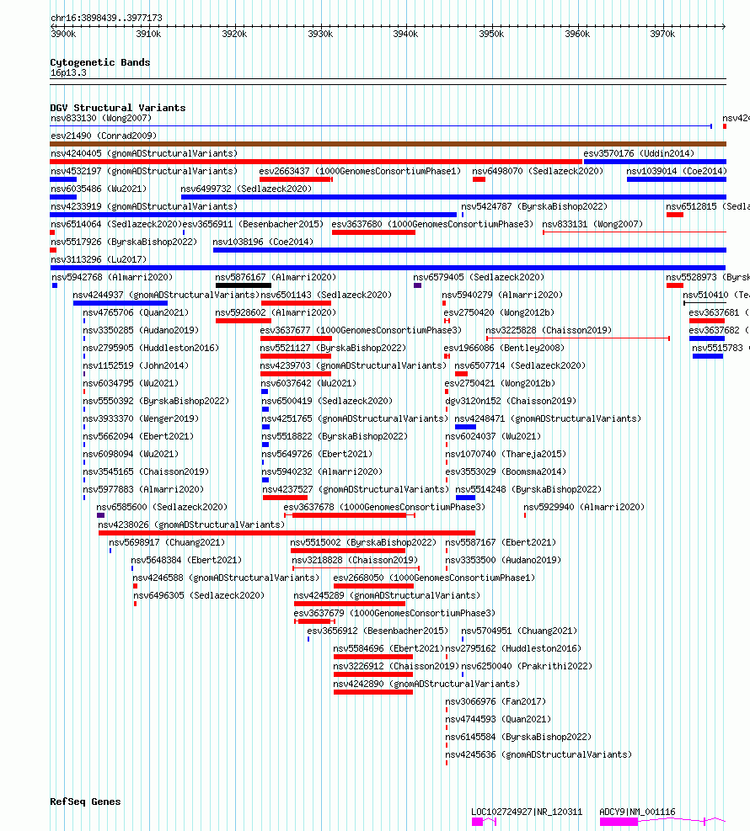Image resolution: width=750 pixels, height=831 pixels.
Task: Click esv3637677 (1000GenomesConsortiumPhase3) label
Action: pos(361,330)
